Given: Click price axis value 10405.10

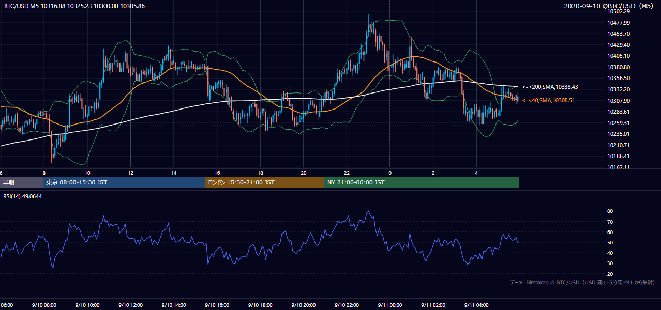Looking at the screenshot, I should [619, 56].
